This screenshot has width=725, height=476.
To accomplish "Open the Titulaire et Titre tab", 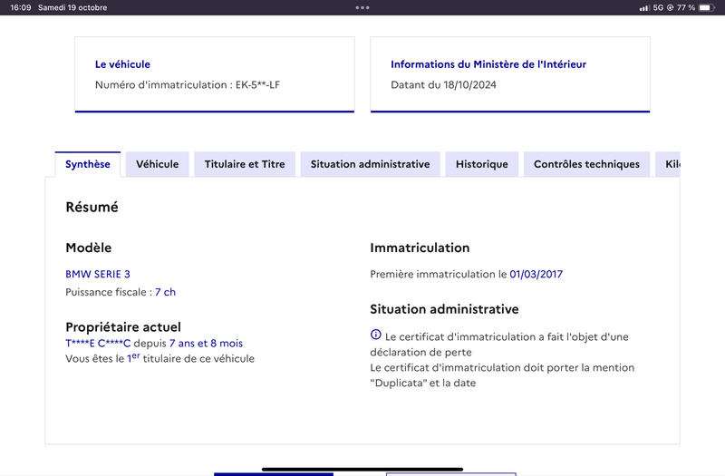I will click(245, 164).
